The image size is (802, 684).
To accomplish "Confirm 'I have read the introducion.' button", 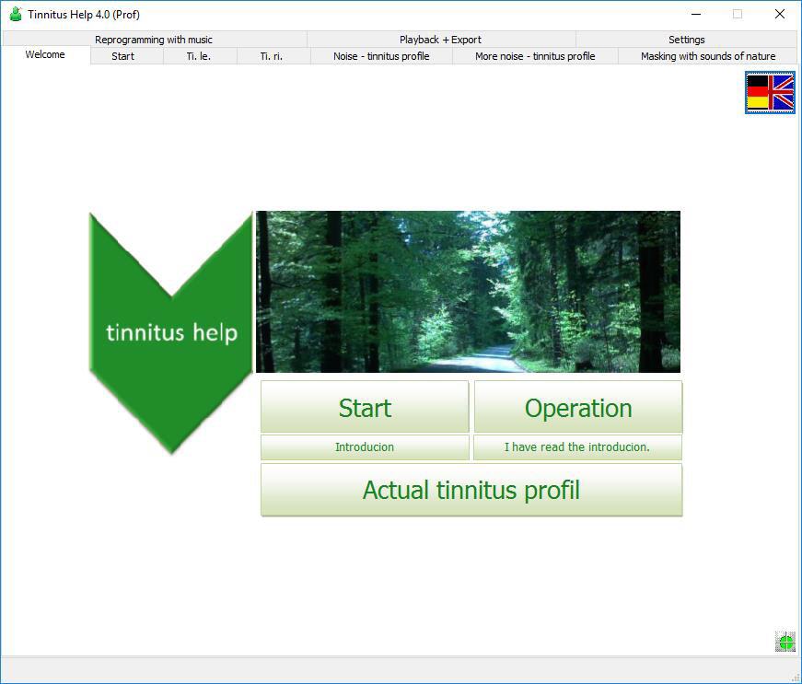I will tap(577, 447).
